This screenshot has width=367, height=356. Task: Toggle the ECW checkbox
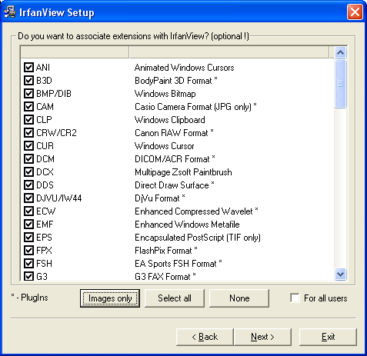(28, 211)
